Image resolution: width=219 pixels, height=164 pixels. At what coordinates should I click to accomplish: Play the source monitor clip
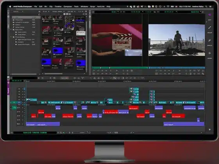(117, 71)
